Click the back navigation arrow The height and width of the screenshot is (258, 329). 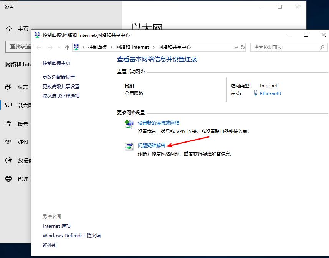coord(39,47)
